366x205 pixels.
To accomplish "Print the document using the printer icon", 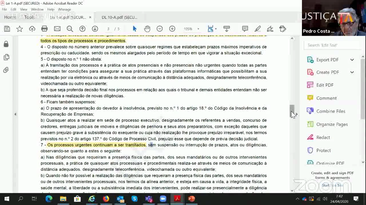I will point(44,29).
